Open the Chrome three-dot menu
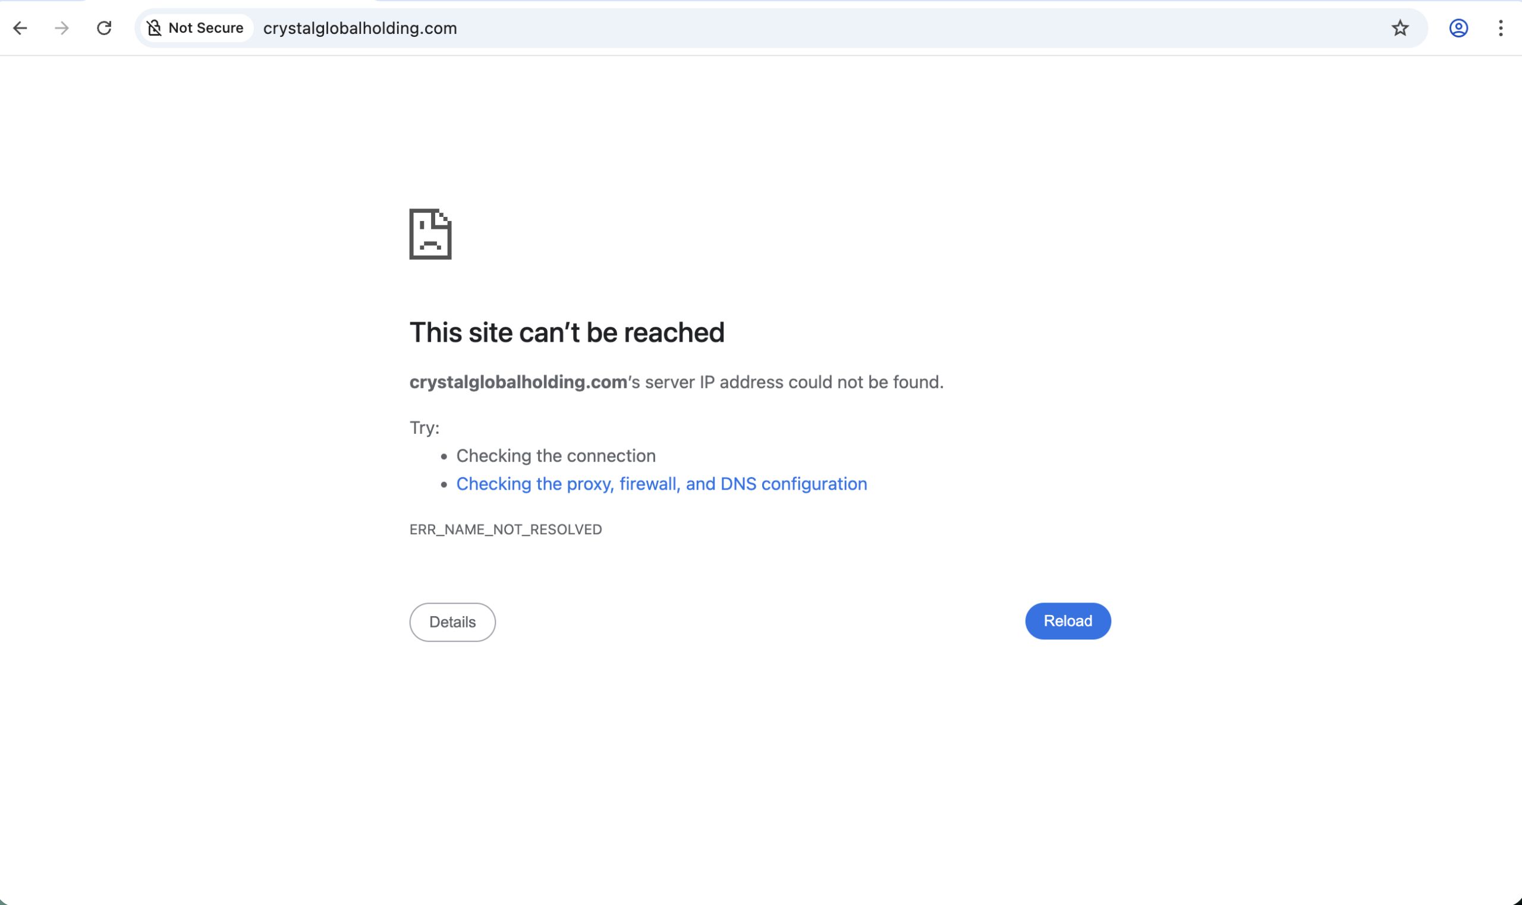This screenshot has height=905, width=1522. pos(1499,28)
